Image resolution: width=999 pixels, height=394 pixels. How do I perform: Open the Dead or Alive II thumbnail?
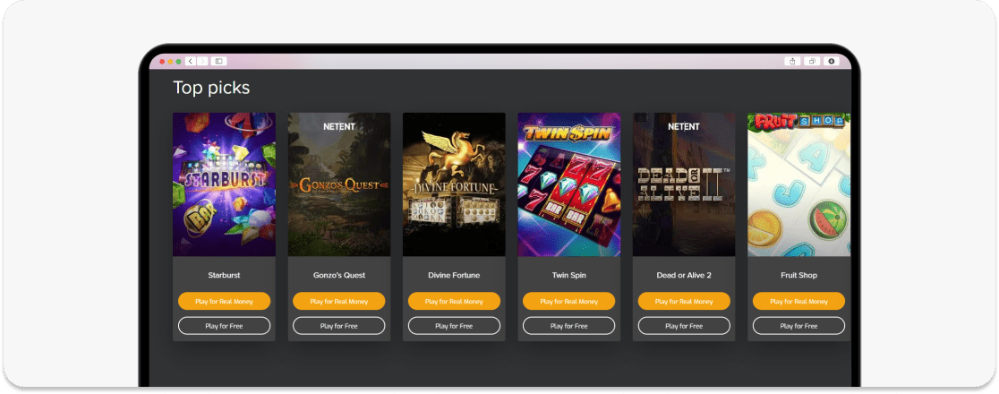tap(684, 184)
